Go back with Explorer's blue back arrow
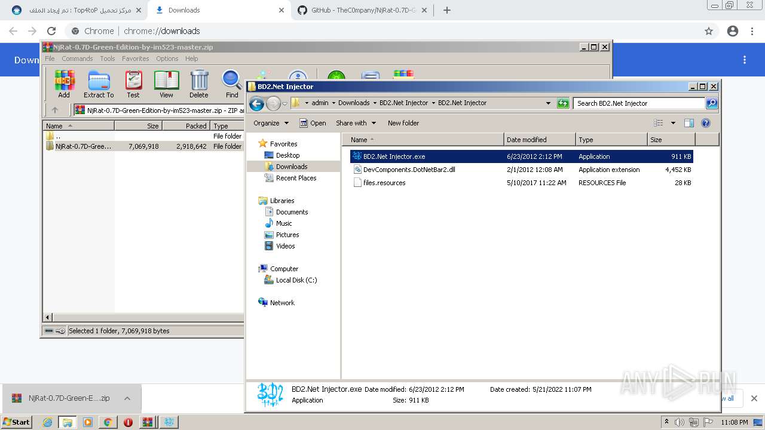The width and height of the screenshot is (765, 430). (256, 103)
